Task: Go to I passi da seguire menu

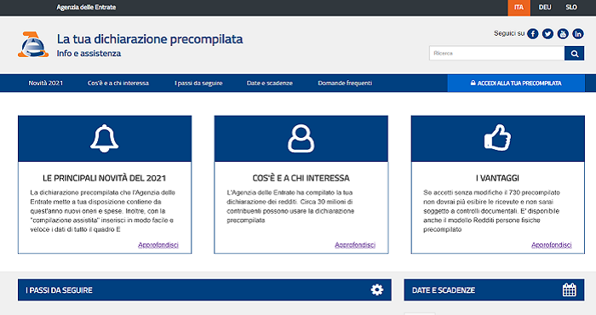Action: click(198, 83)
